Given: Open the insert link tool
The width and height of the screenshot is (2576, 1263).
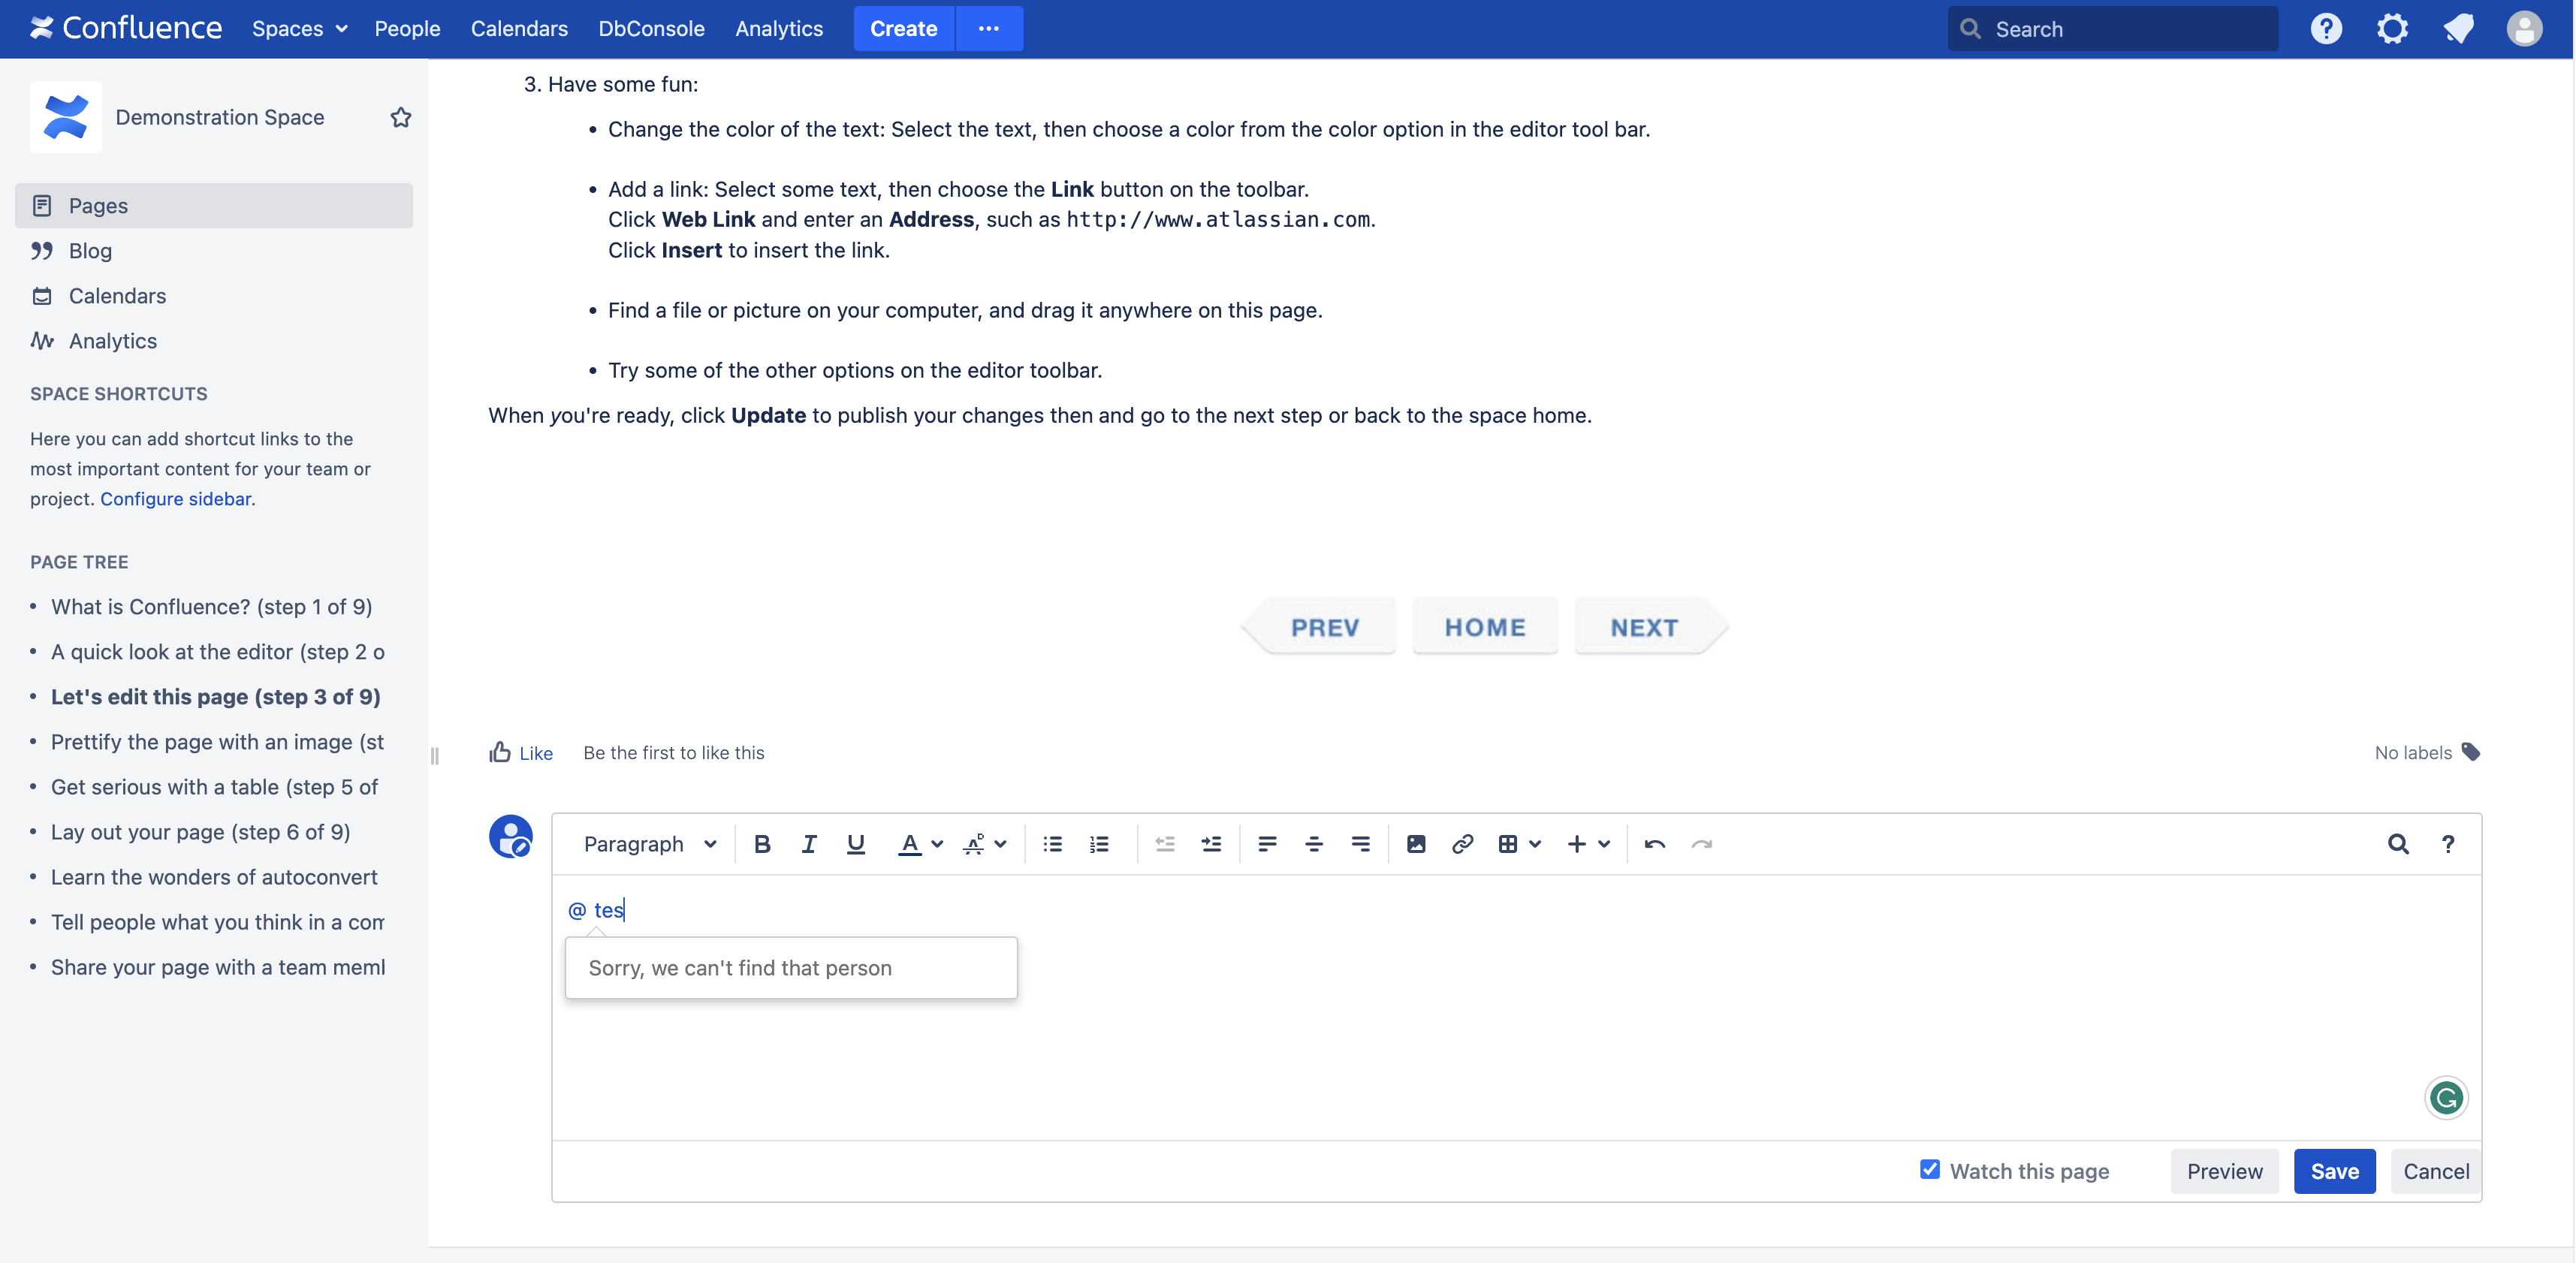Looking at the screenshot, I should click(1462, 844).
